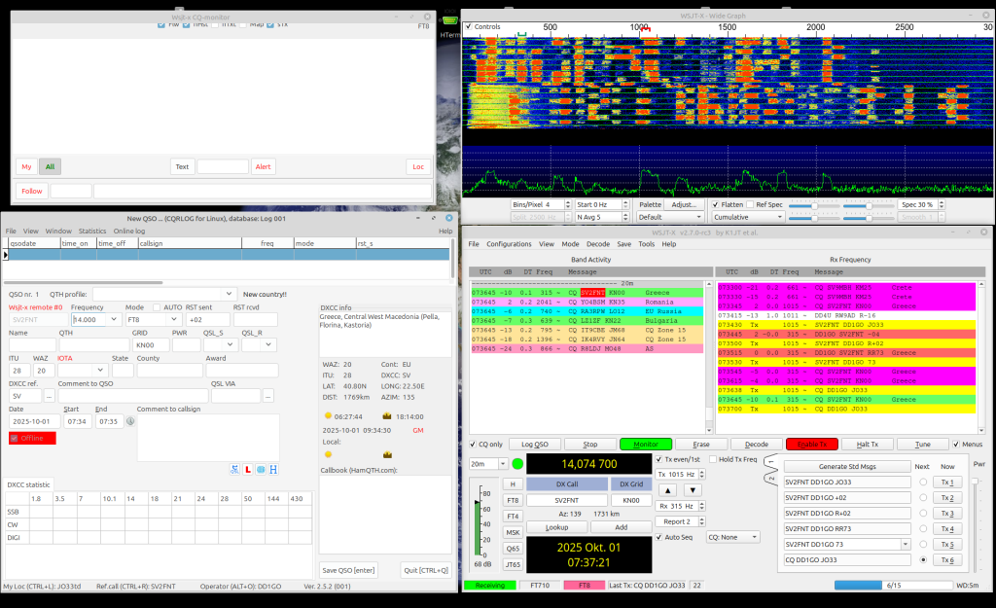This screenshot has height=608, width=996.
Task: Select the FT8 mode shortcut button
Action: tap(513, 500)
